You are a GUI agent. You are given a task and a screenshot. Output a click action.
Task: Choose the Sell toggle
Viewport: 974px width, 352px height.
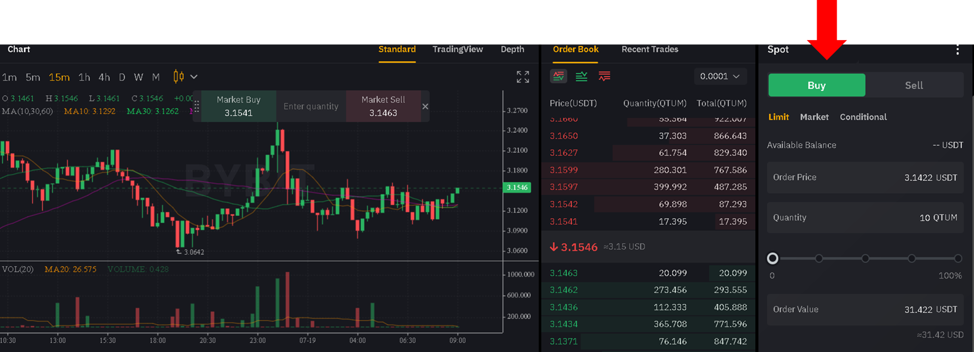point(914,85)
